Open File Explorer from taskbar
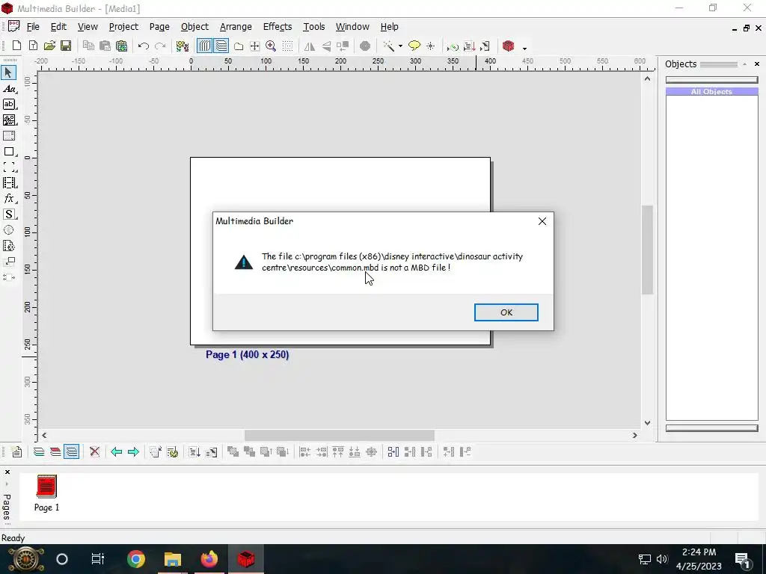 173,559
